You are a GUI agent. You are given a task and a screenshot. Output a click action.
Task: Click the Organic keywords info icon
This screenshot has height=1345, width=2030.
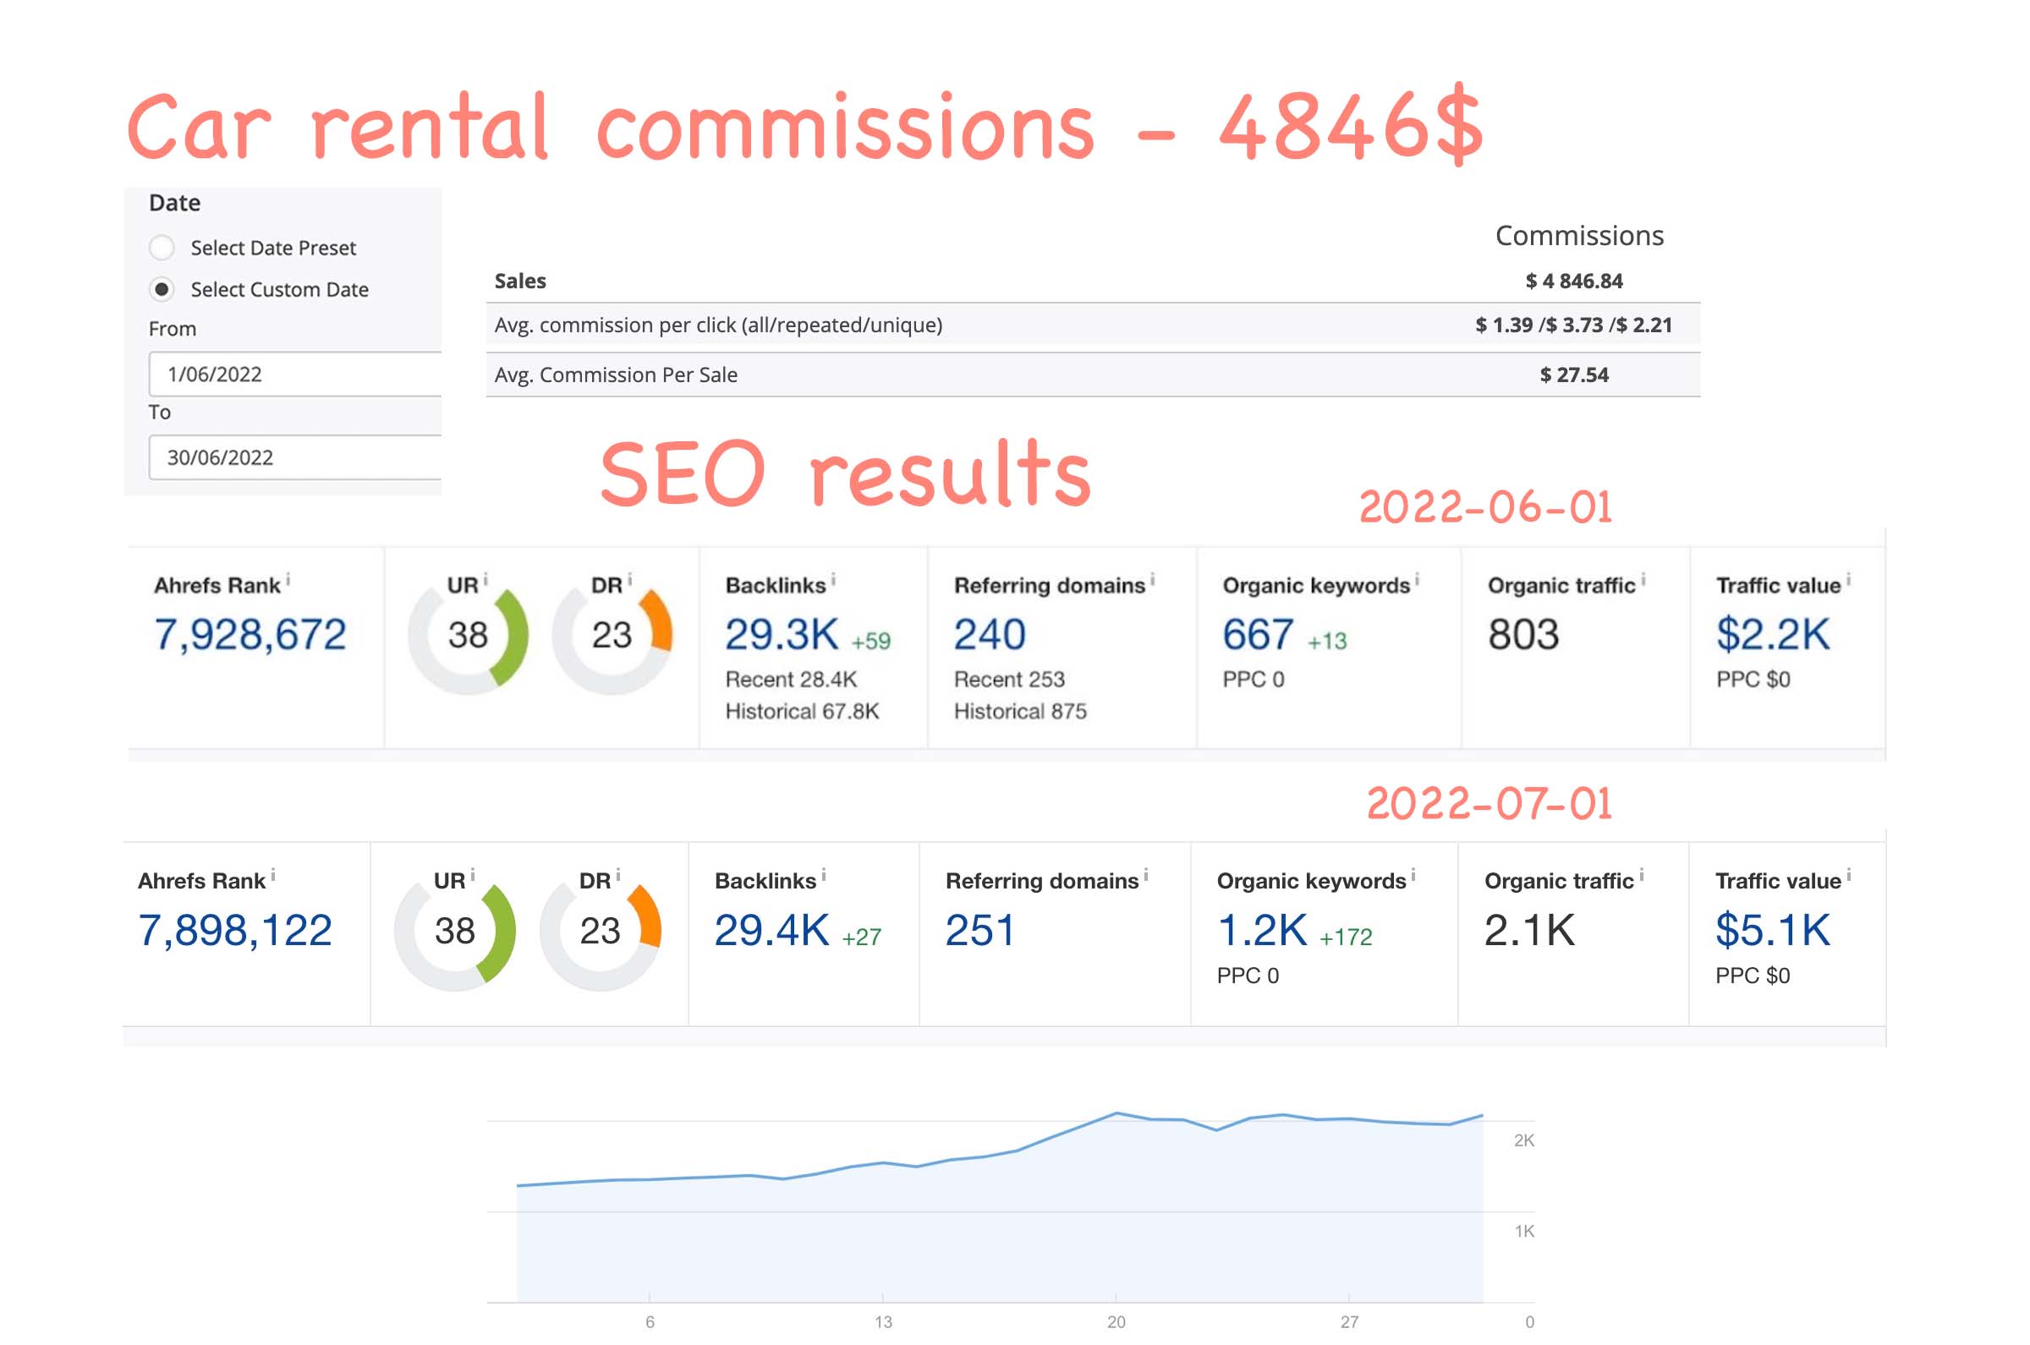click(x=1417, y=580)
